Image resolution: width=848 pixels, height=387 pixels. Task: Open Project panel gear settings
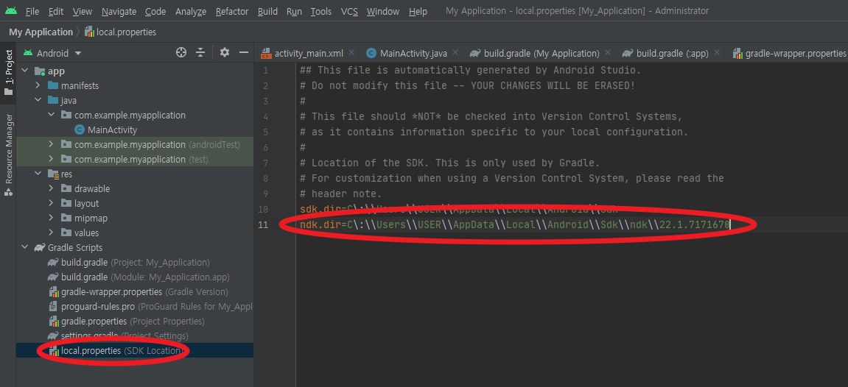225,52
